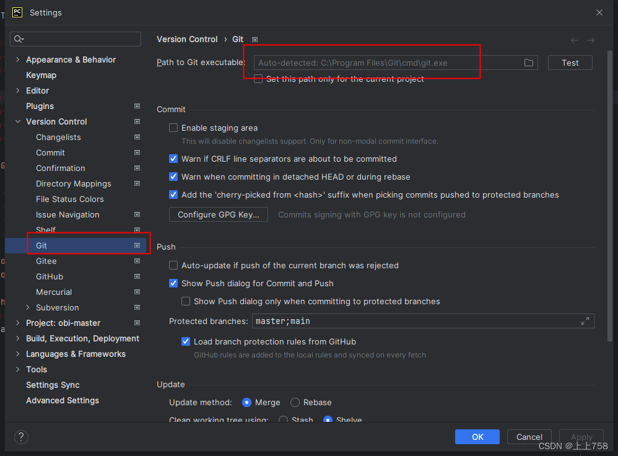Click the indicator icon beside the Plugins entry

click(x=136, y=106)
